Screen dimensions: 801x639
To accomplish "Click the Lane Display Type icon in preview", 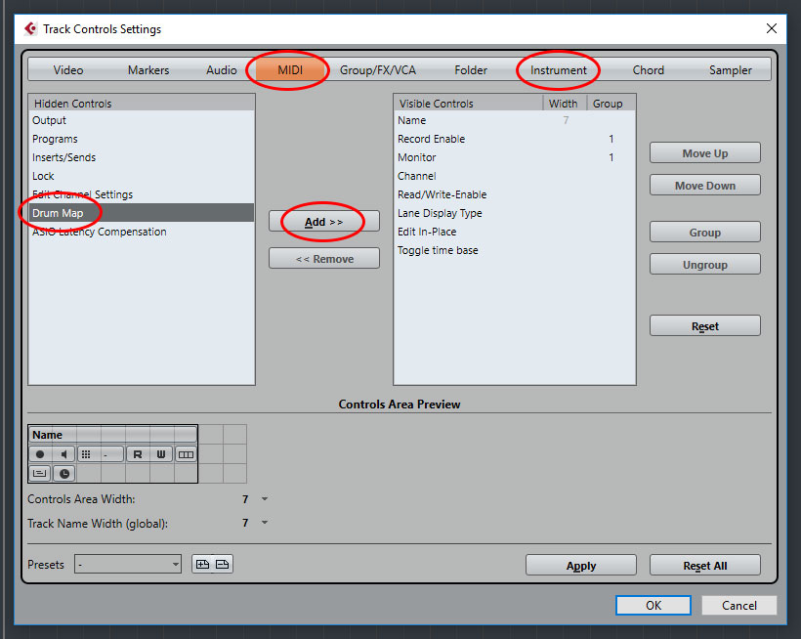I will pyautogui.click(x=187, y=454).
